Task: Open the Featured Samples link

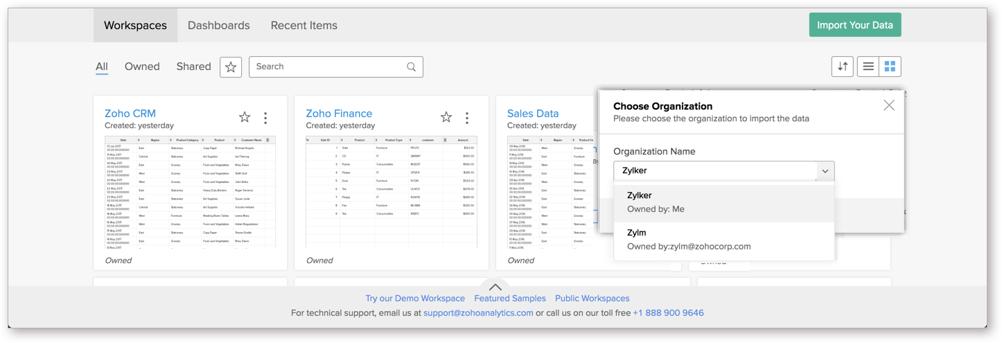Action: click(510, 299)
